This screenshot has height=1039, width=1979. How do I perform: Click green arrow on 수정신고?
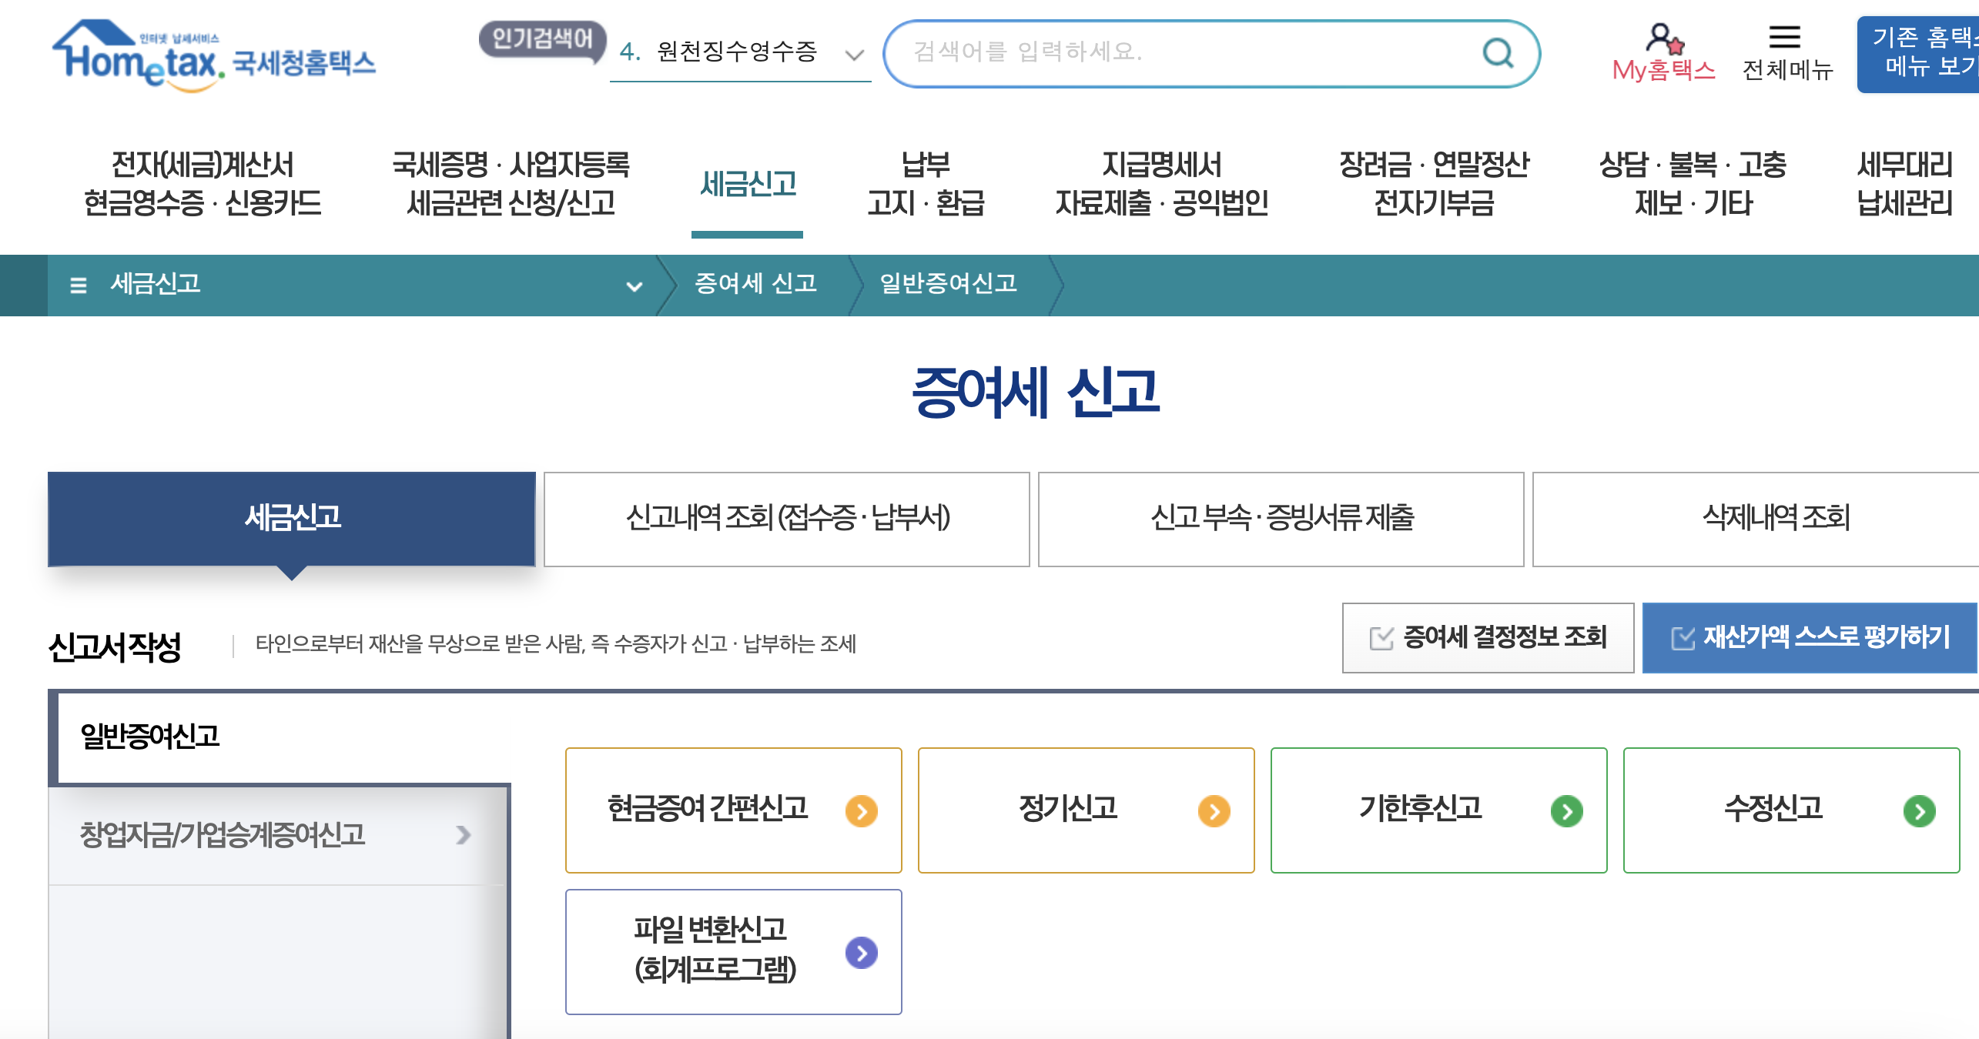(1919, 811)
